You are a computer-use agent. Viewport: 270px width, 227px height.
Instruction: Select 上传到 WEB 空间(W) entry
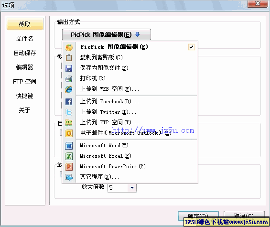click(x=130, y=89)
